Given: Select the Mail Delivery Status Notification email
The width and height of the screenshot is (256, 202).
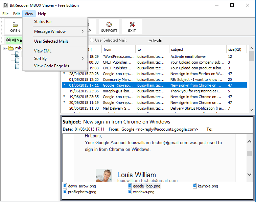Looking at the screenshot, I should click(x=154, y=108).
